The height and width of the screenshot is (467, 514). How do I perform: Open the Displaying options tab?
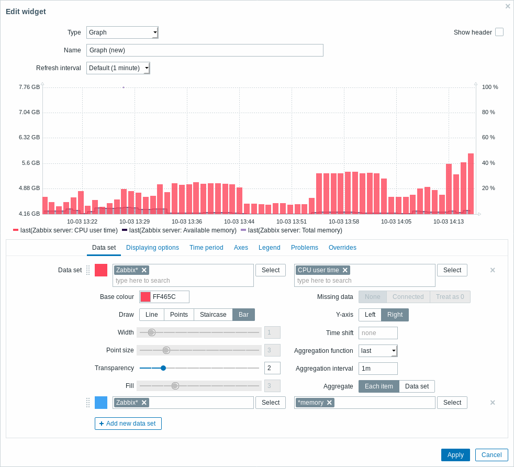152,248
